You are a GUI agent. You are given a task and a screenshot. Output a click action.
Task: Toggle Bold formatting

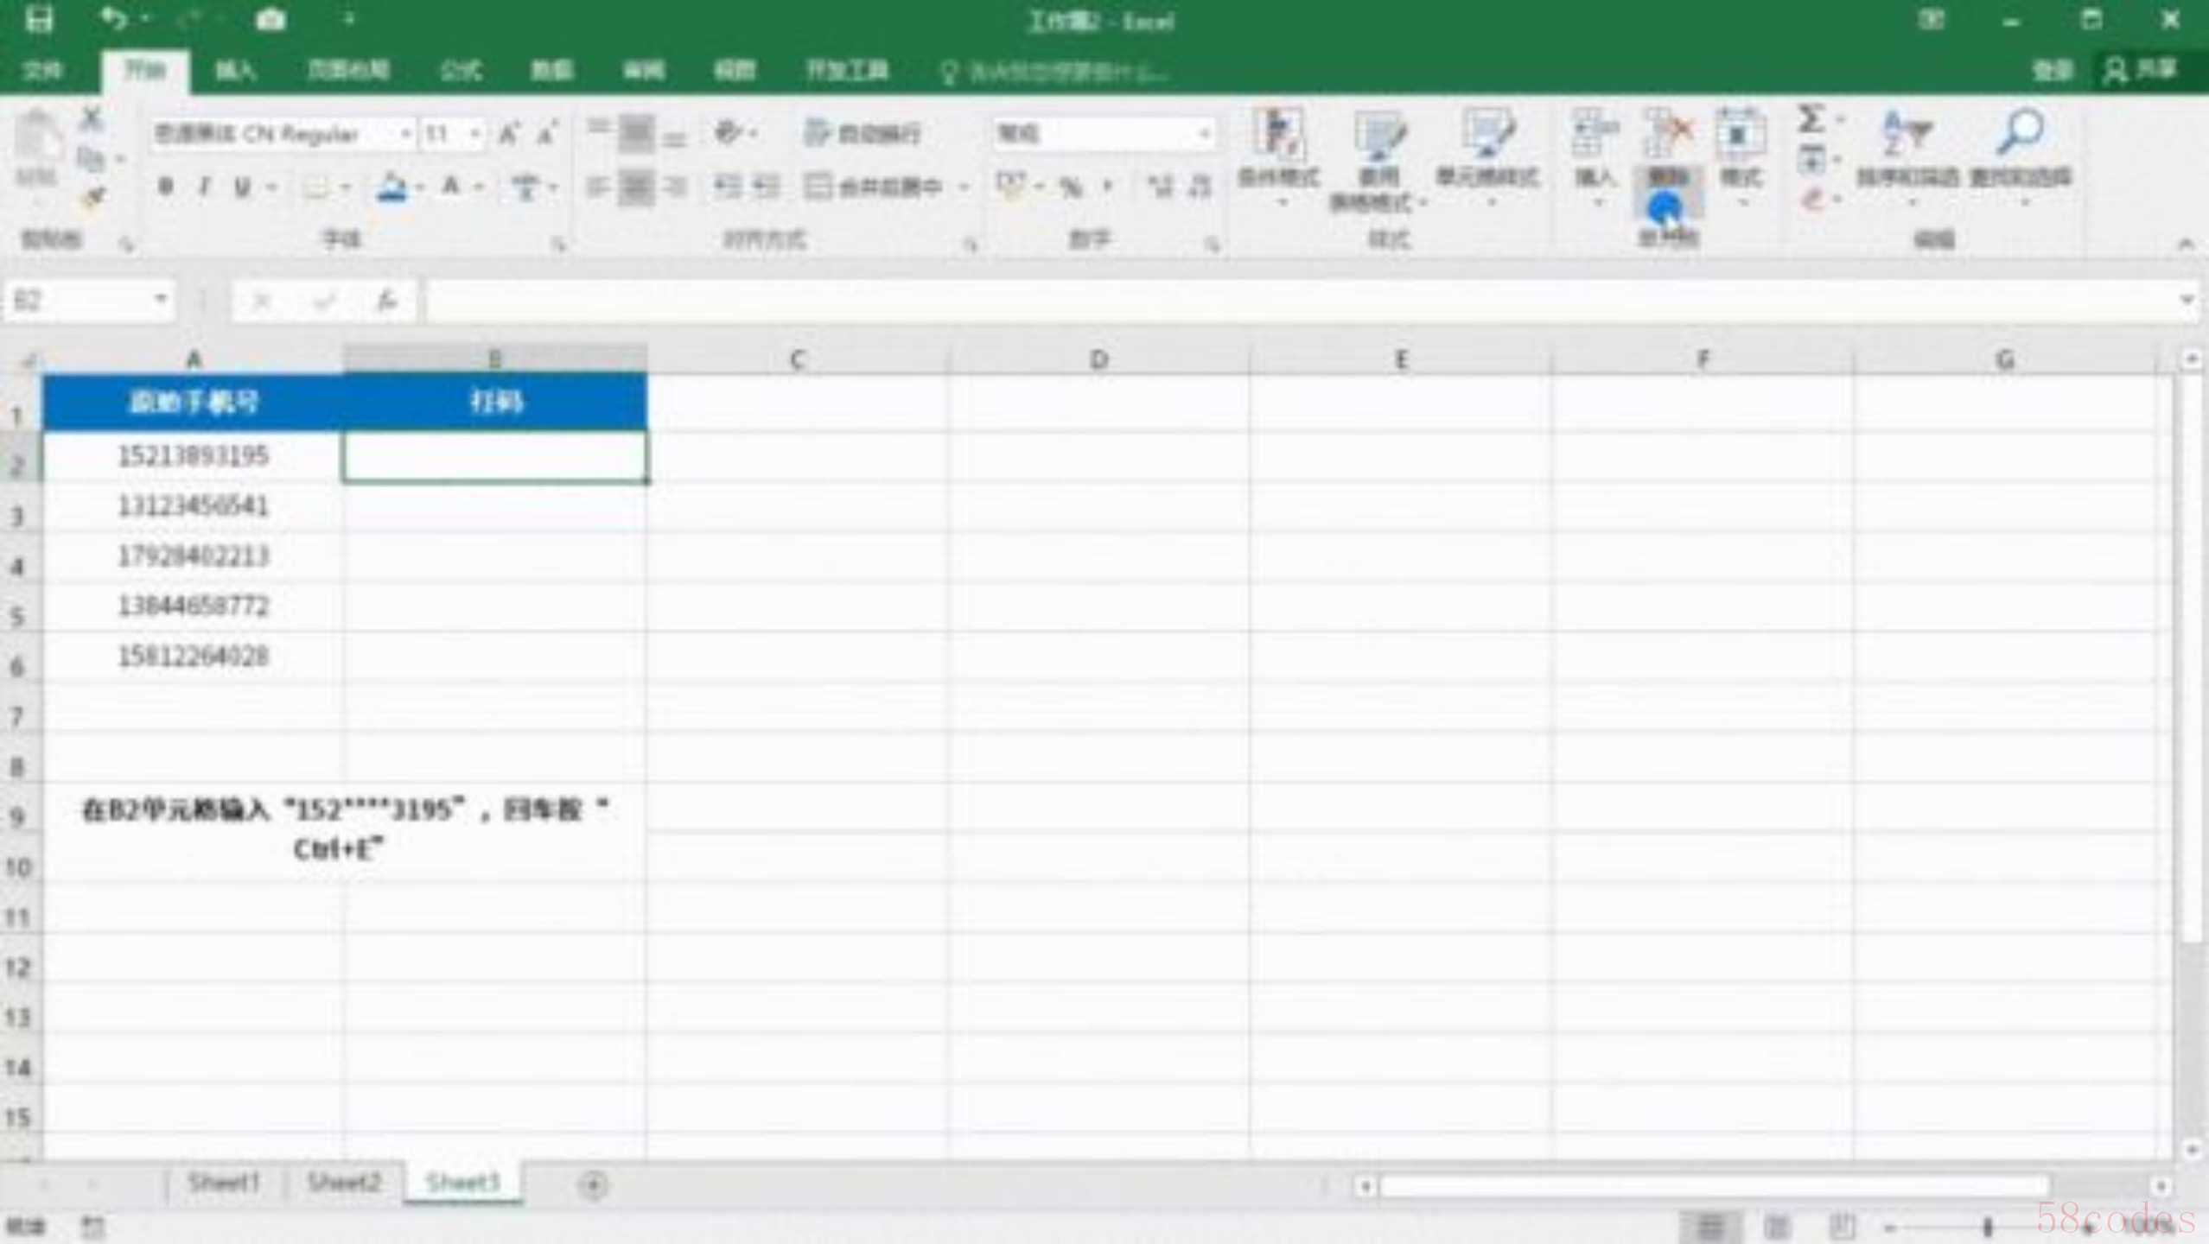[x=166, y=187]
